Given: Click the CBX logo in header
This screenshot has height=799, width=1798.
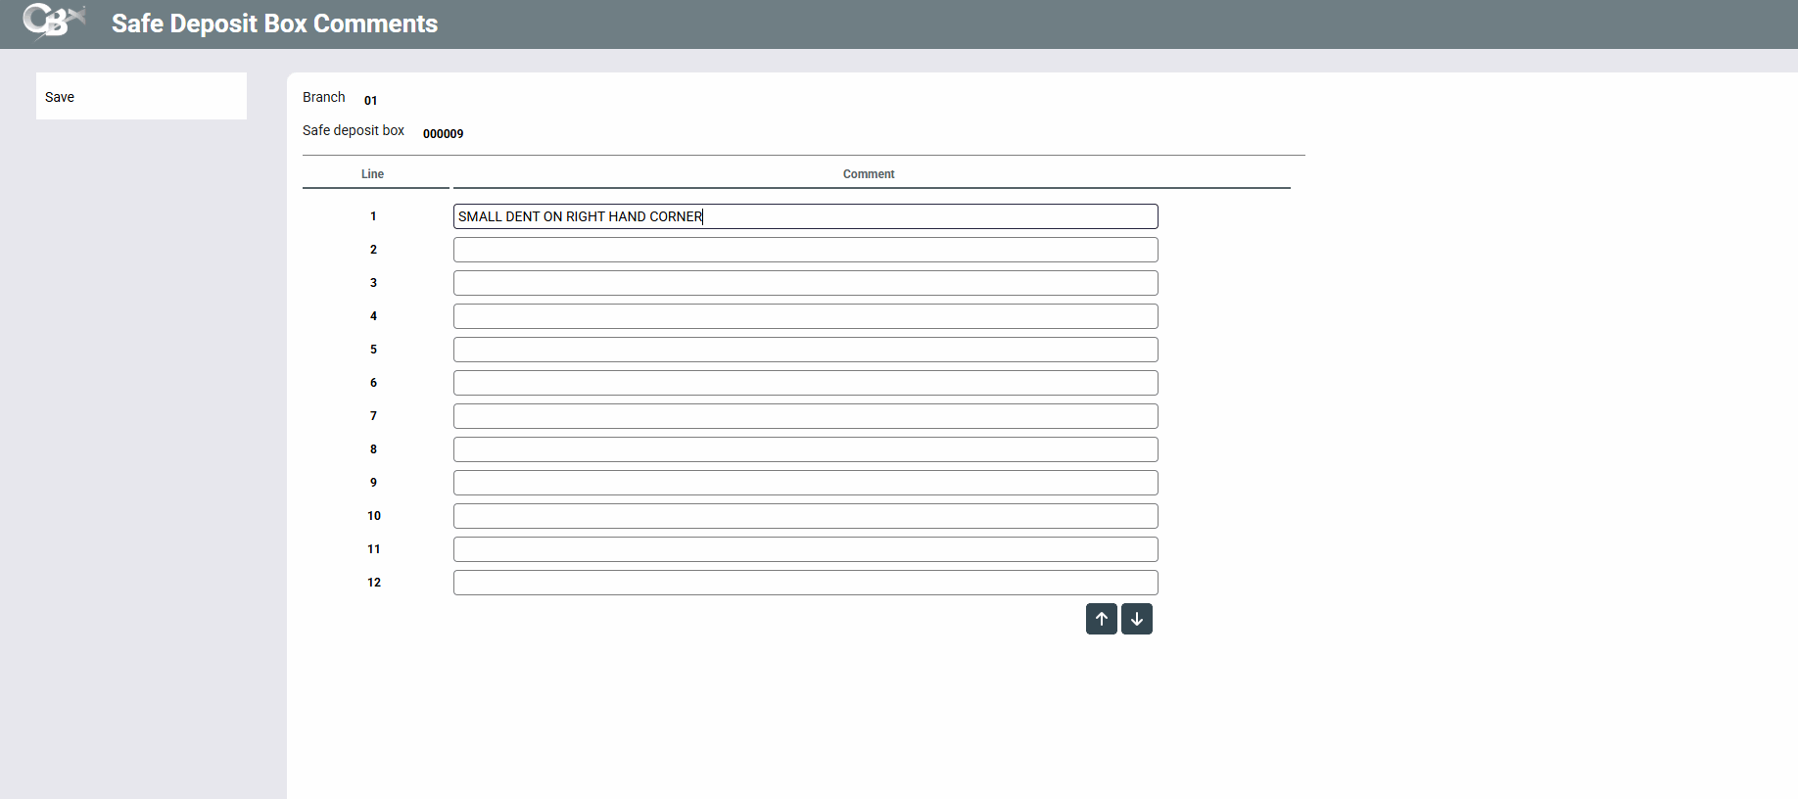Looking at the screenshot, I should (54, 22).
